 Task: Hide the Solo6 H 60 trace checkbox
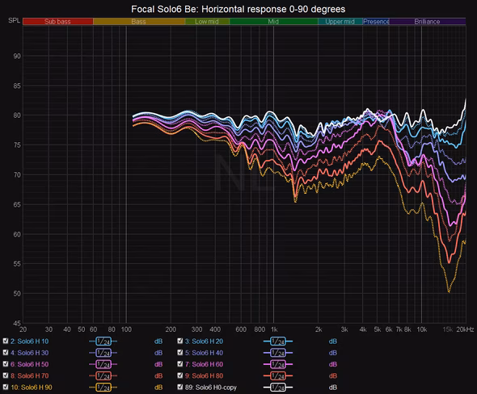click(180, 364)
